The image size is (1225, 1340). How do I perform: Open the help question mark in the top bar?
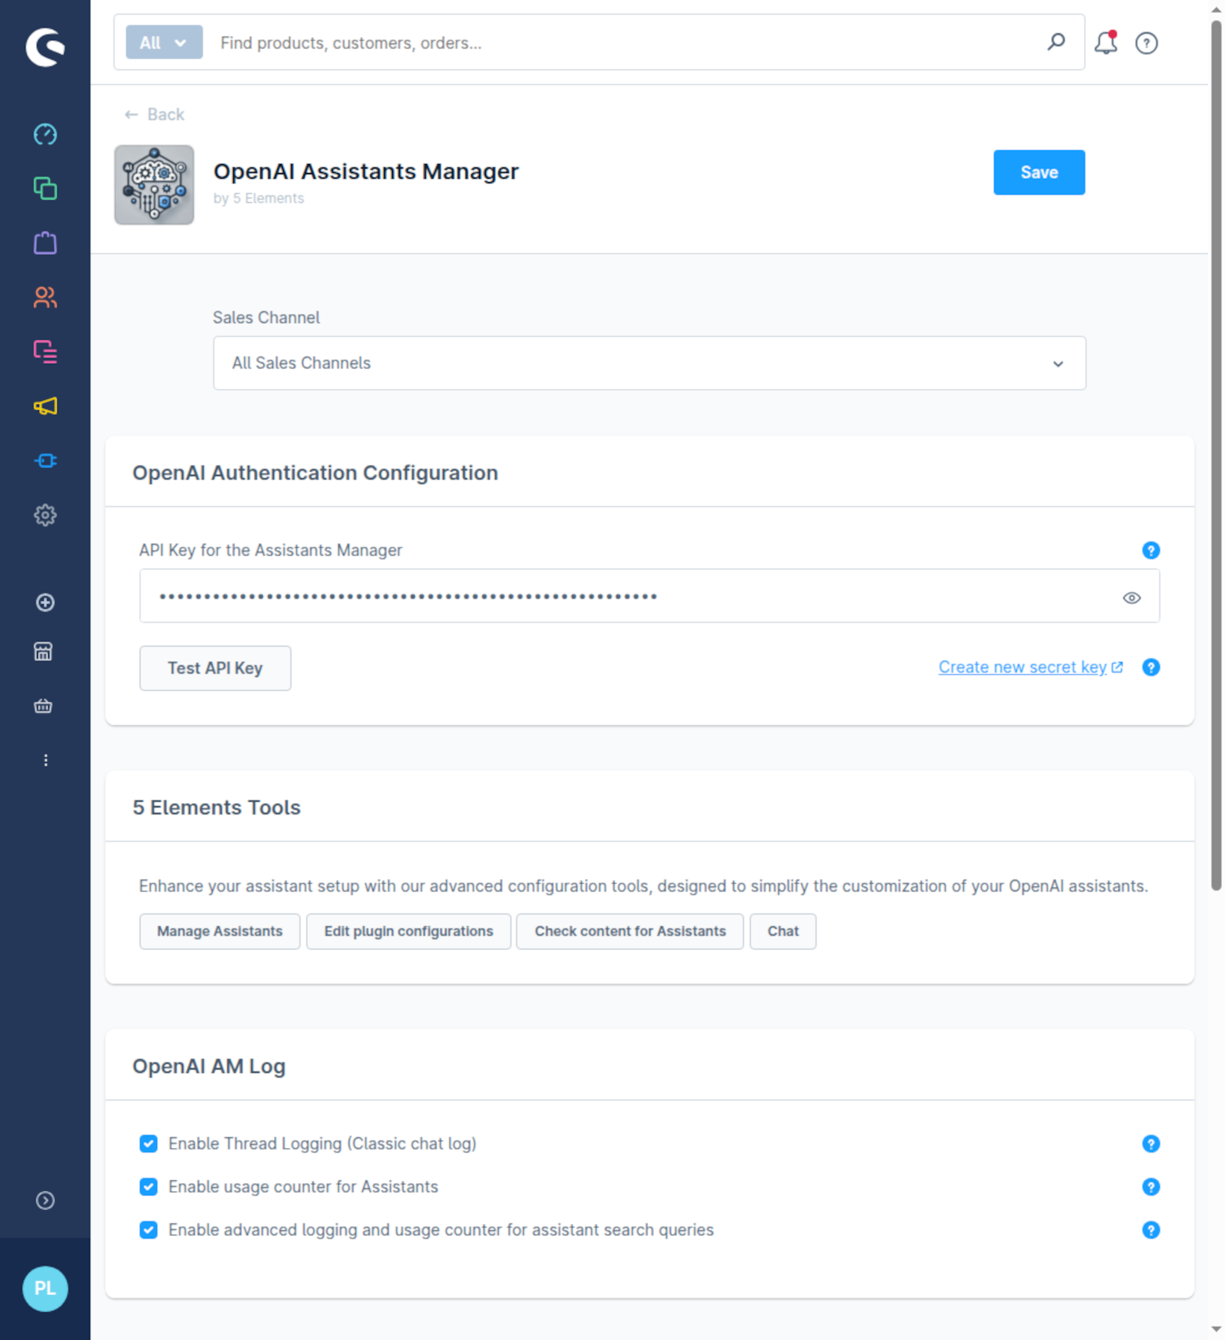coord(1146,43)
